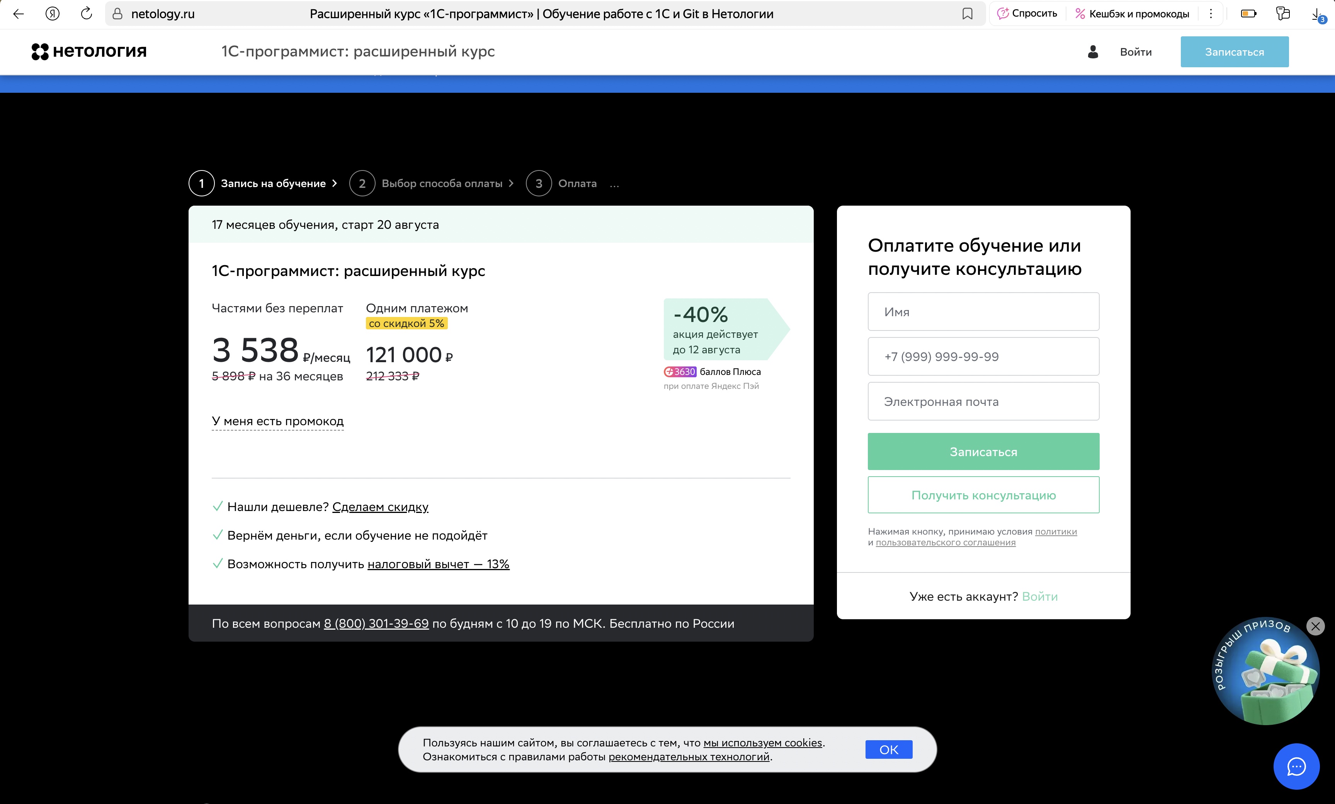This screenshot has height=804, width=1335.
Task: Open Кешбэк и промокоды panel
Action: [1132, 14]
